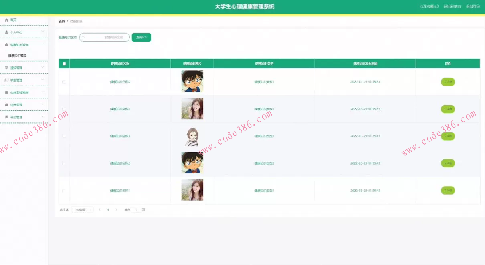Open the image for row 健康知识名称2

pos(192,163)
